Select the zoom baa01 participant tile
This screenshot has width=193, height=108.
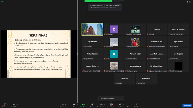point(114,29)
